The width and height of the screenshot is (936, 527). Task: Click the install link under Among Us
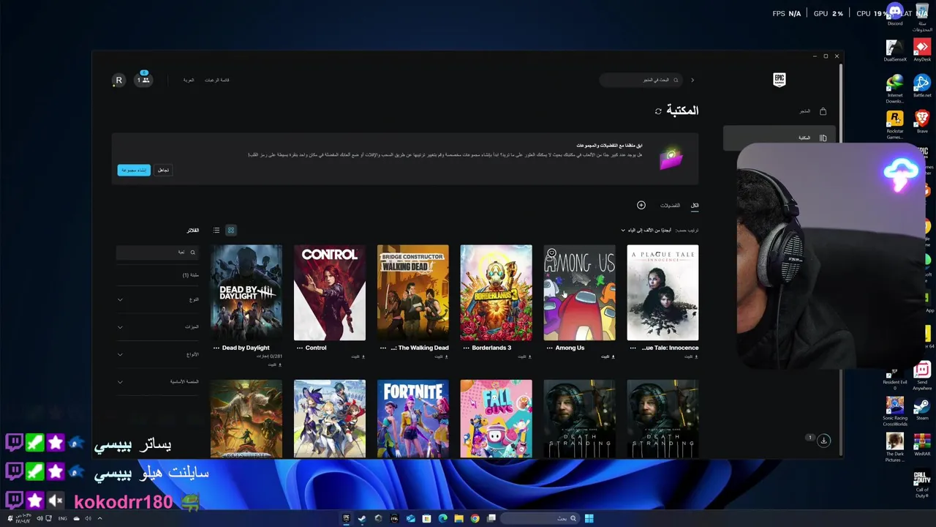tap(607, 356)
